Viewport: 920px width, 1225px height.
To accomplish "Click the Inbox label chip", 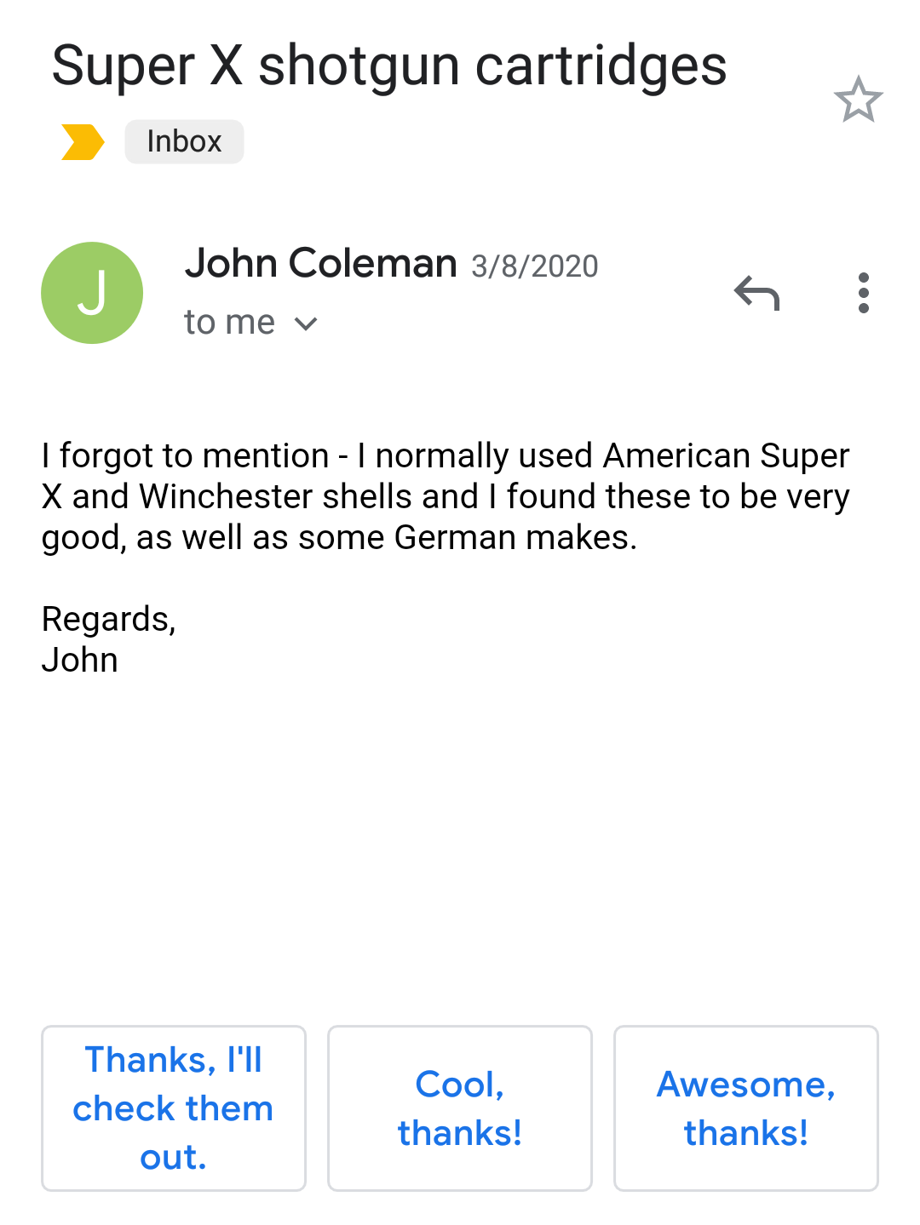I will click(184, 141).
